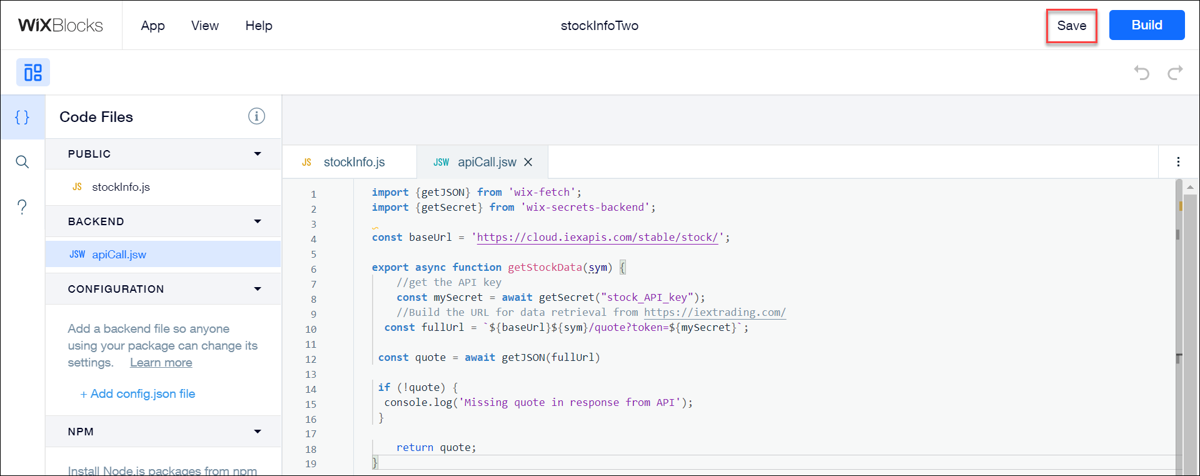Viewport: 1200px width, 476px height.
Task: Click the Code Files info icon
Action: tap(256, 116)
